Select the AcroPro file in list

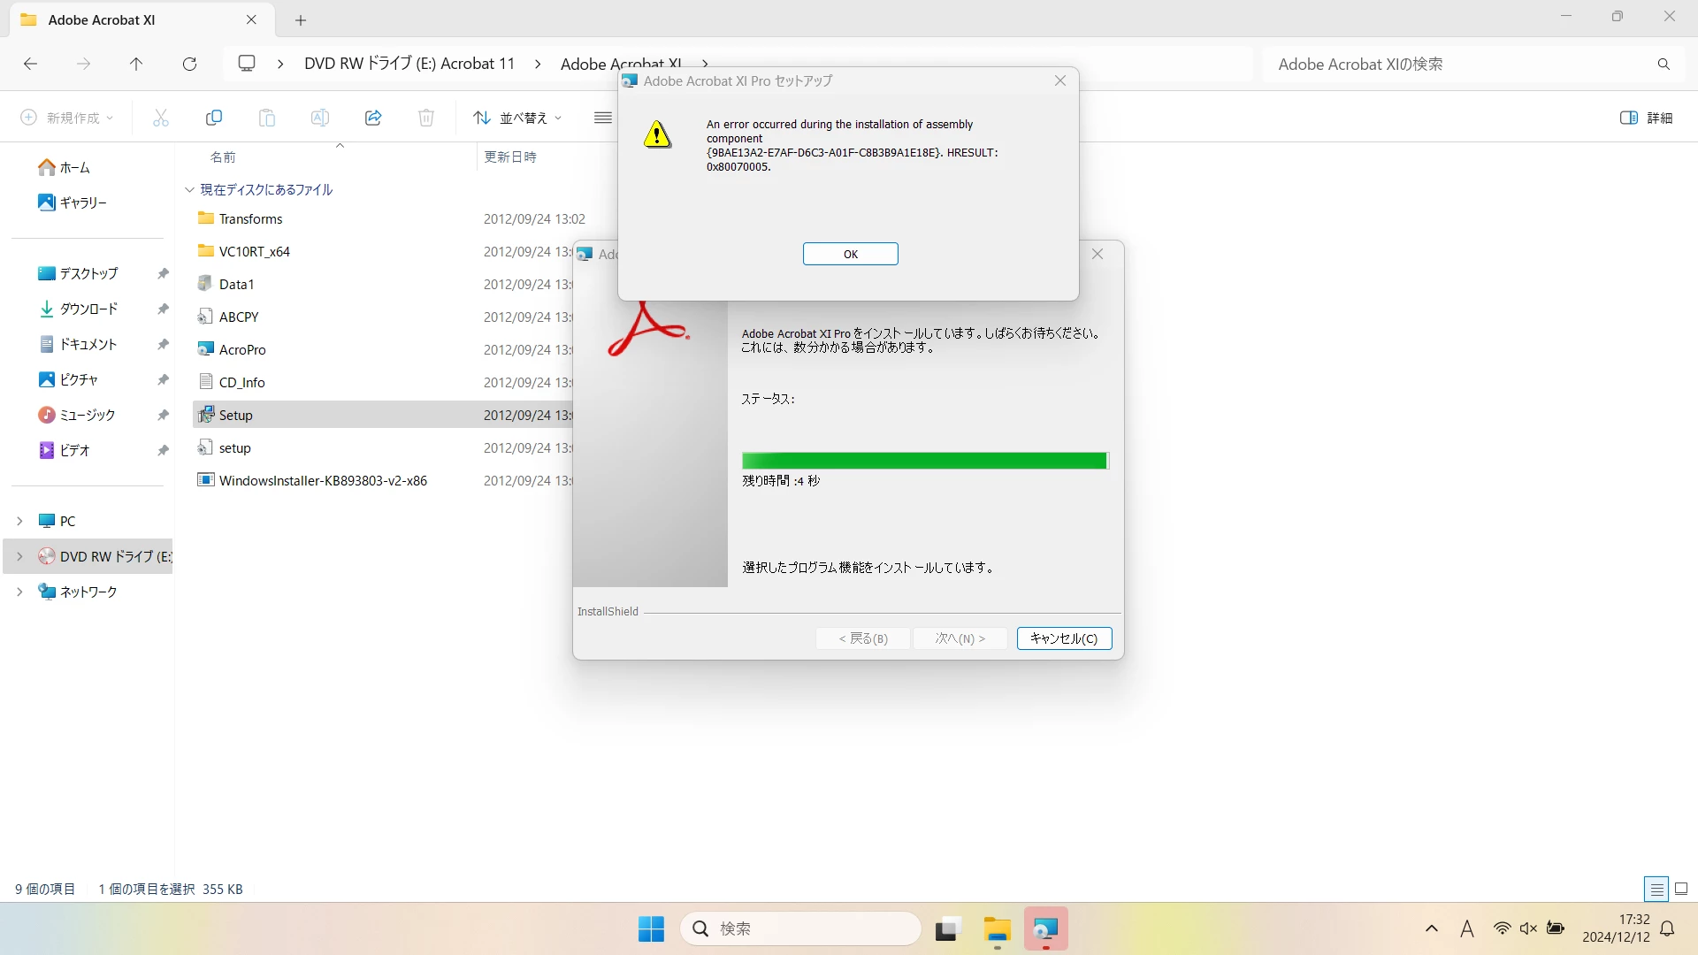[x=242, y=349]
